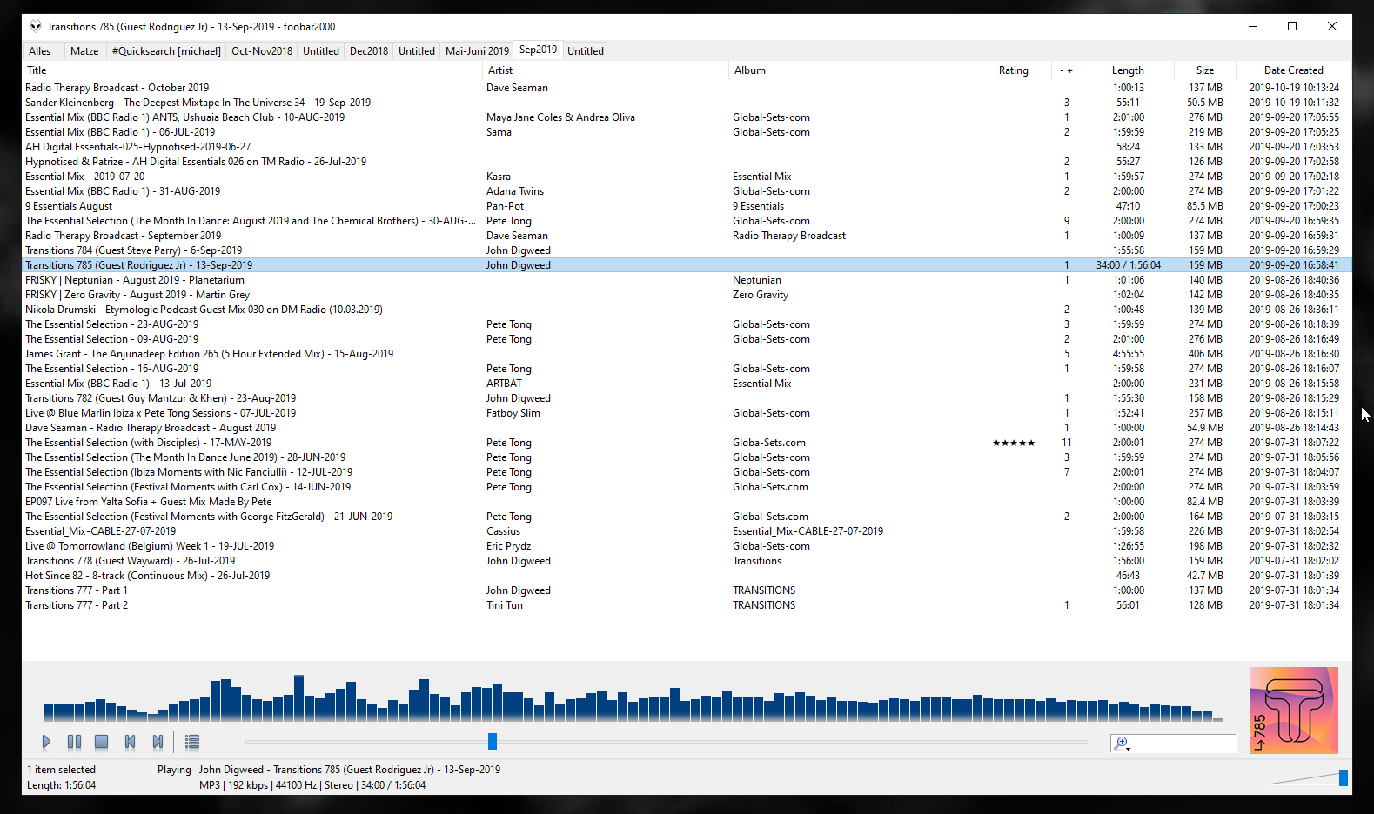Adjust the volume slider handle

(x=1344, y=777)
